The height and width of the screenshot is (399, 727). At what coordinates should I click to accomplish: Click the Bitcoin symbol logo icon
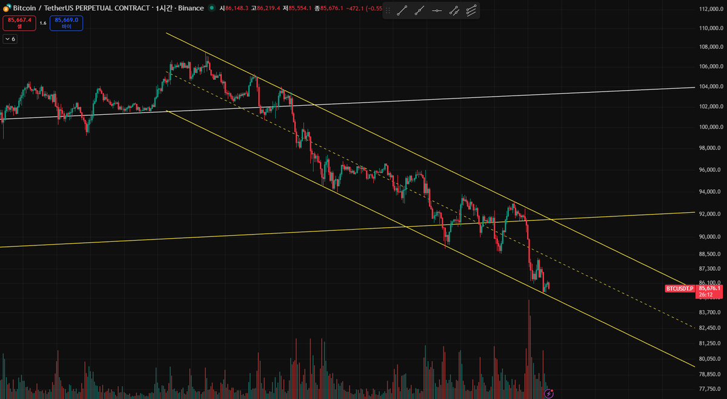[7, 8]
